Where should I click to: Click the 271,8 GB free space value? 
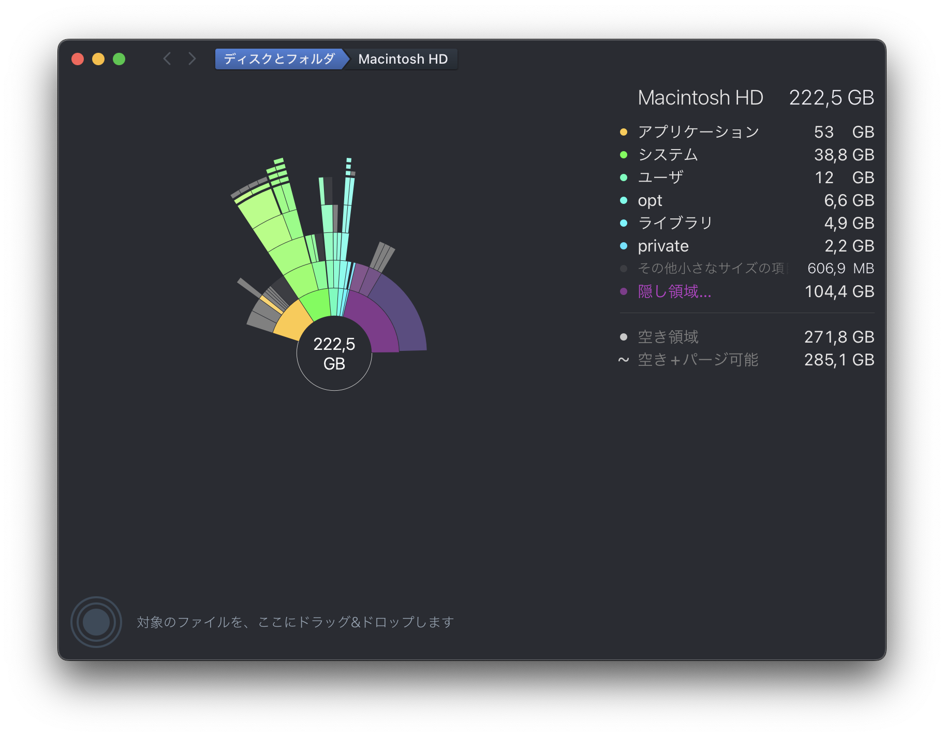[839, 337]
